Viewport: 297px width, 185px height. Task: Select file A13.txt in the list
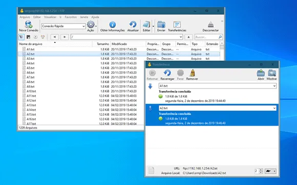coord(81,105)
